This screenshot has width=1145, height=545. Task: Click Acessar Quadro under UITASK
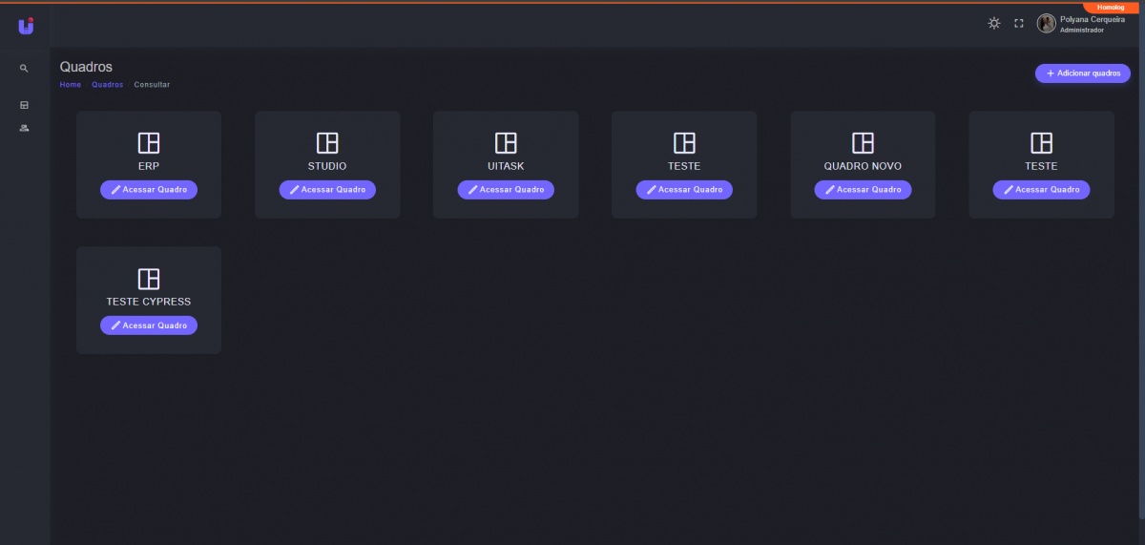(x=506, y=190)
